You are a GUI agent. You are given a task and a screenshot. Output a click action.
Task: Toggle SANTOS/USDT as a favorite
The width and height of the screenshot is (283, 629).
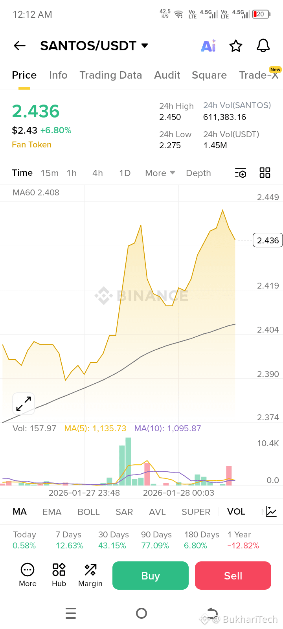(x=236, y=46)
